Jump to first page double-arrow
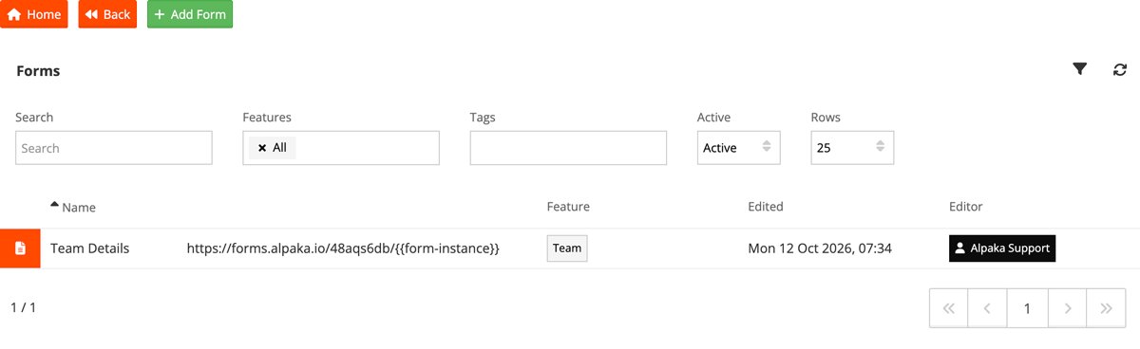This screenshot has width=1140, height=349. 948,308
